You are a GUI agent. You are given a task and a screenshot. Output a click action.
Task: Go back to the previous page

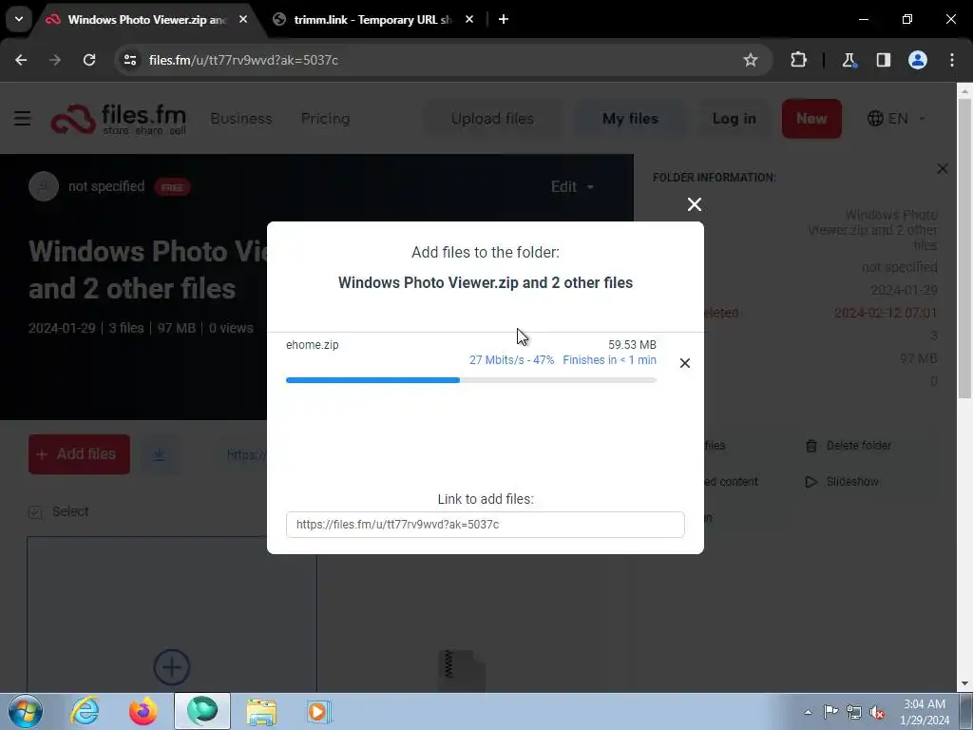click(x=21, y=60)
